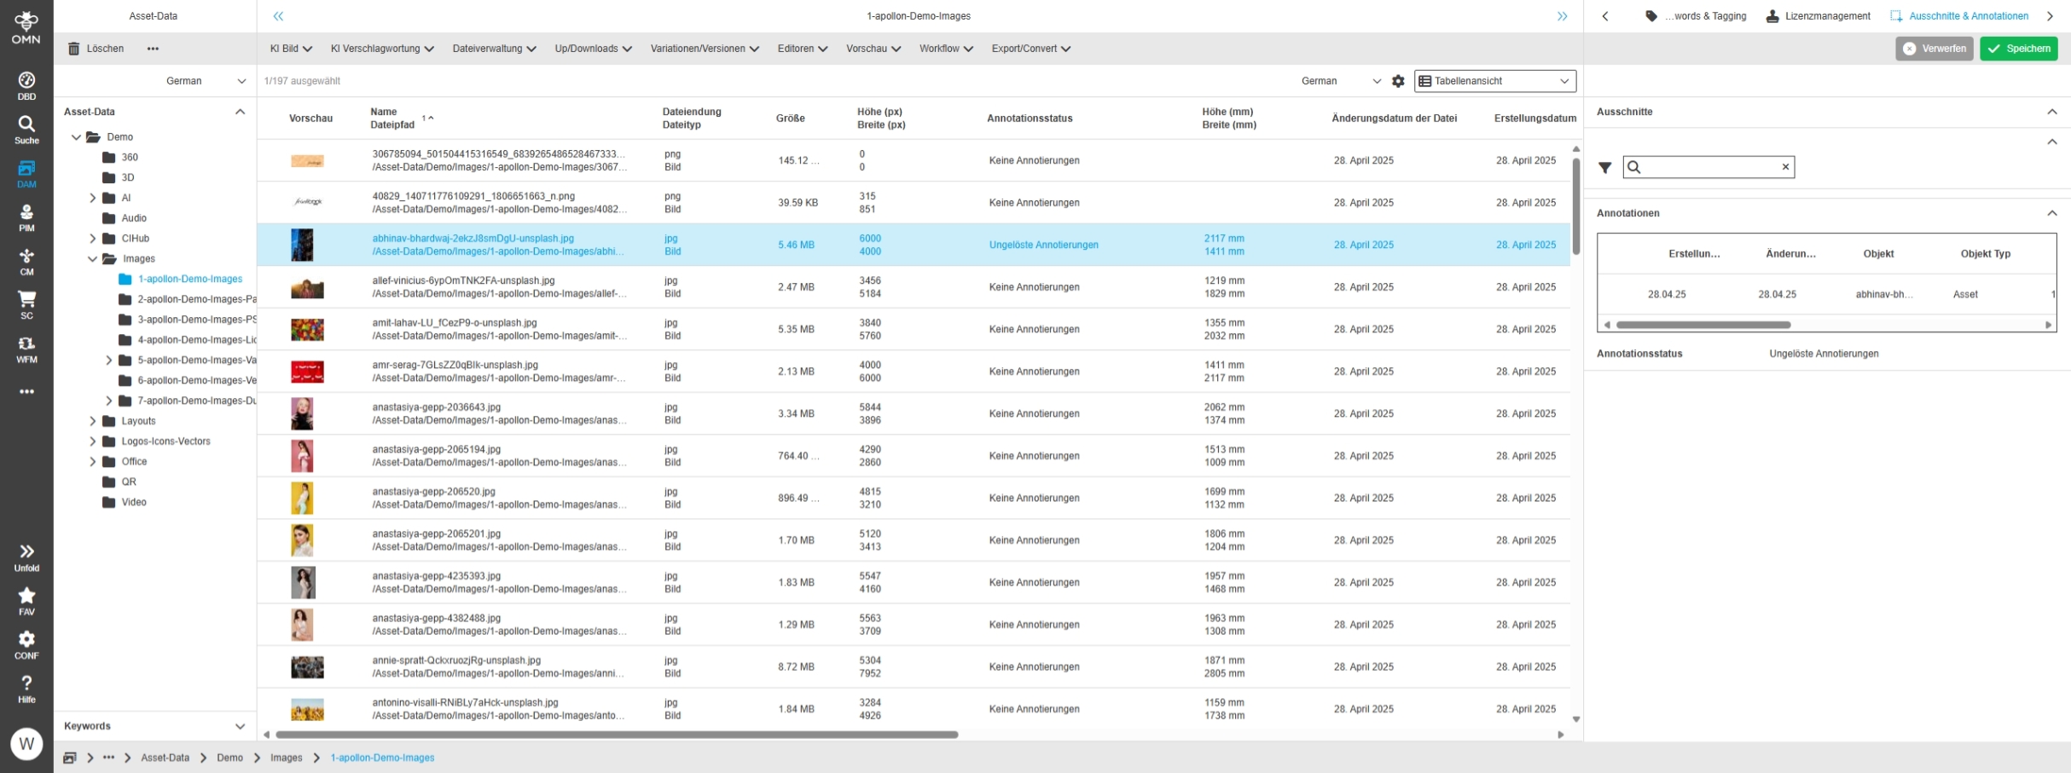The image size is (2071, 773).
Task: Open the Suche search module
Action: [x=26, y=130]
